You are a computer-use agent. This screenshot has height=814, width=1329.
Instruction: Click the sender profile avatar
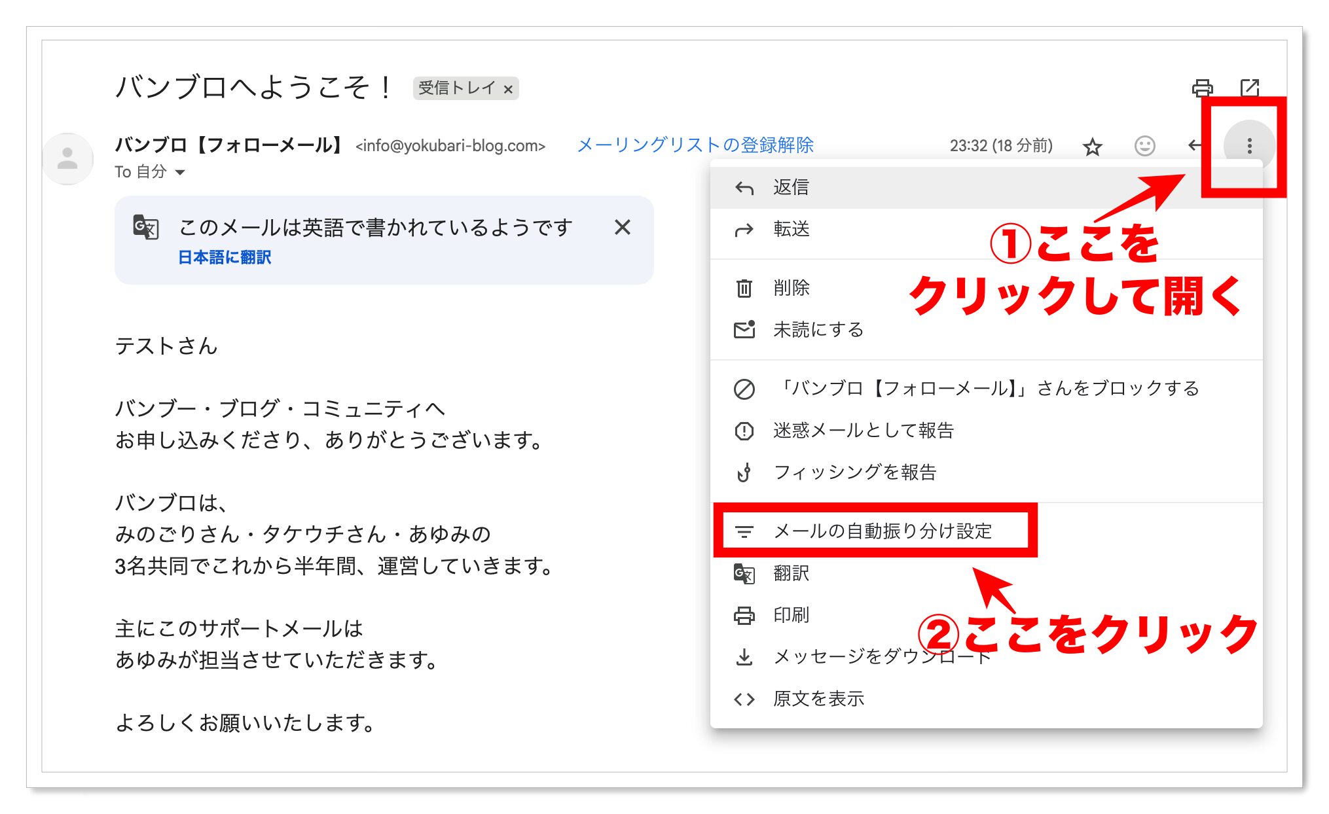67,158
